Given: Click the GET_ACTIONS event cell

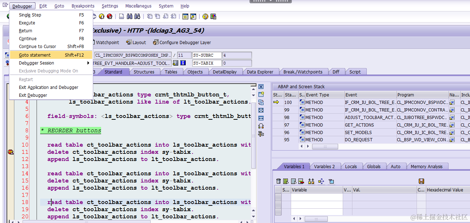Looking at the screenshot, I should point(370,125).
